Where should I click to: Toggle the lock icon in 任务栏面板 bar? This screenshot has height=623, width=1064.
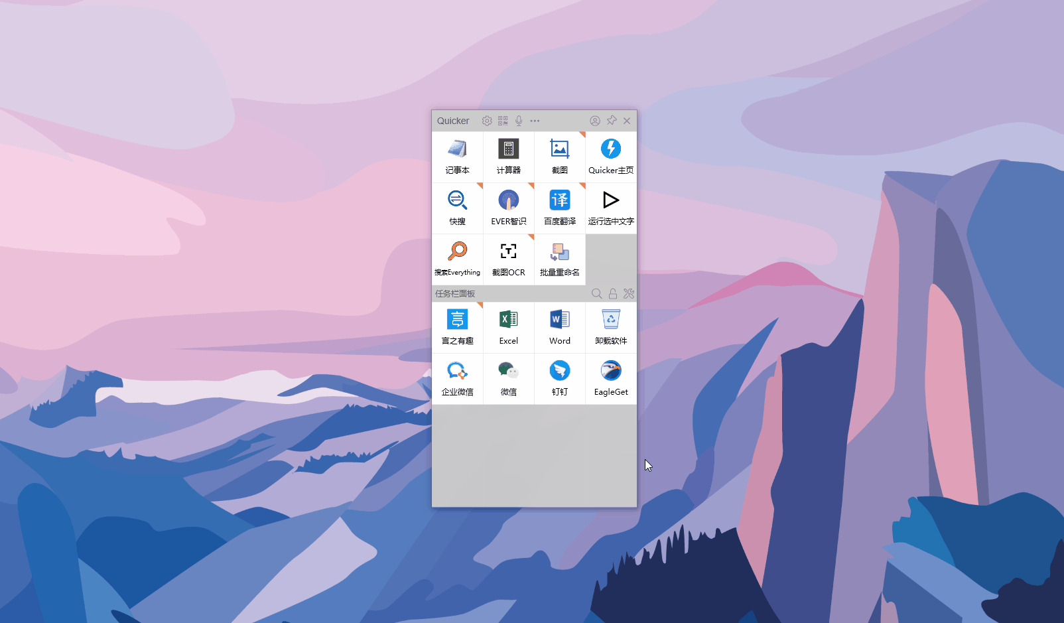pyautogui.click(x=613, y=293)
